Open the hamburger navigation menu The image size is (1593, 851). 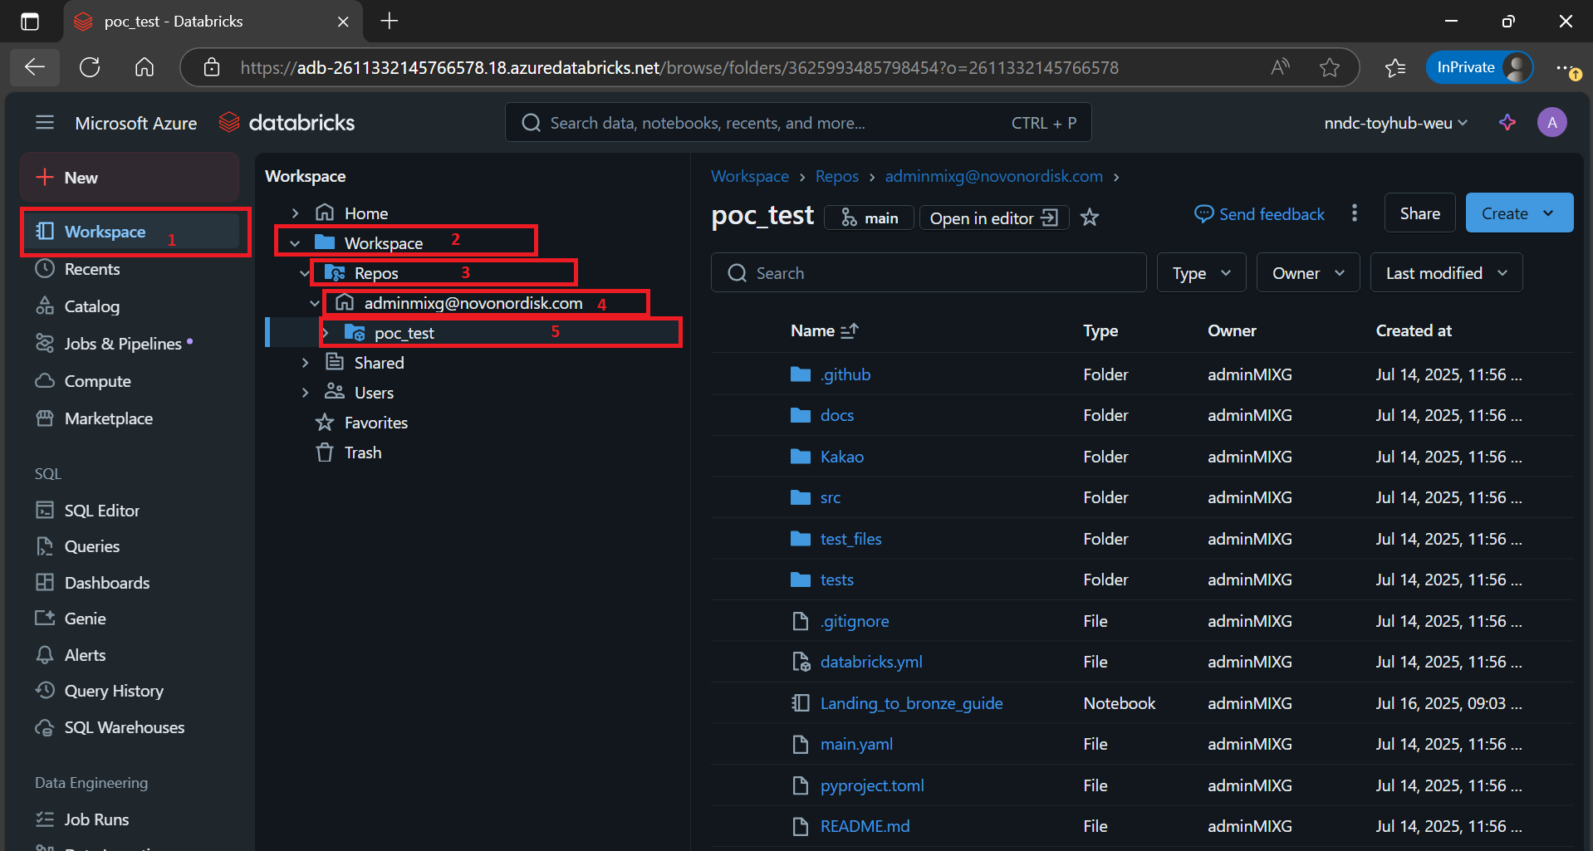pos(45,123)
